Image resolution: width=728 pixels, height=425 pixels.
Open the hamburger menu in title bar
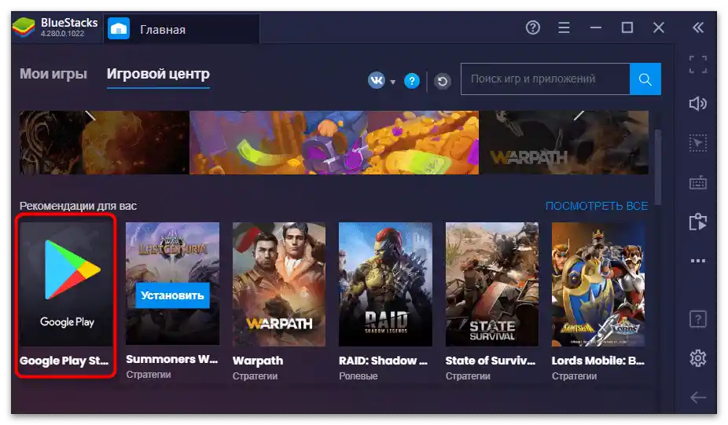point(564,27)
